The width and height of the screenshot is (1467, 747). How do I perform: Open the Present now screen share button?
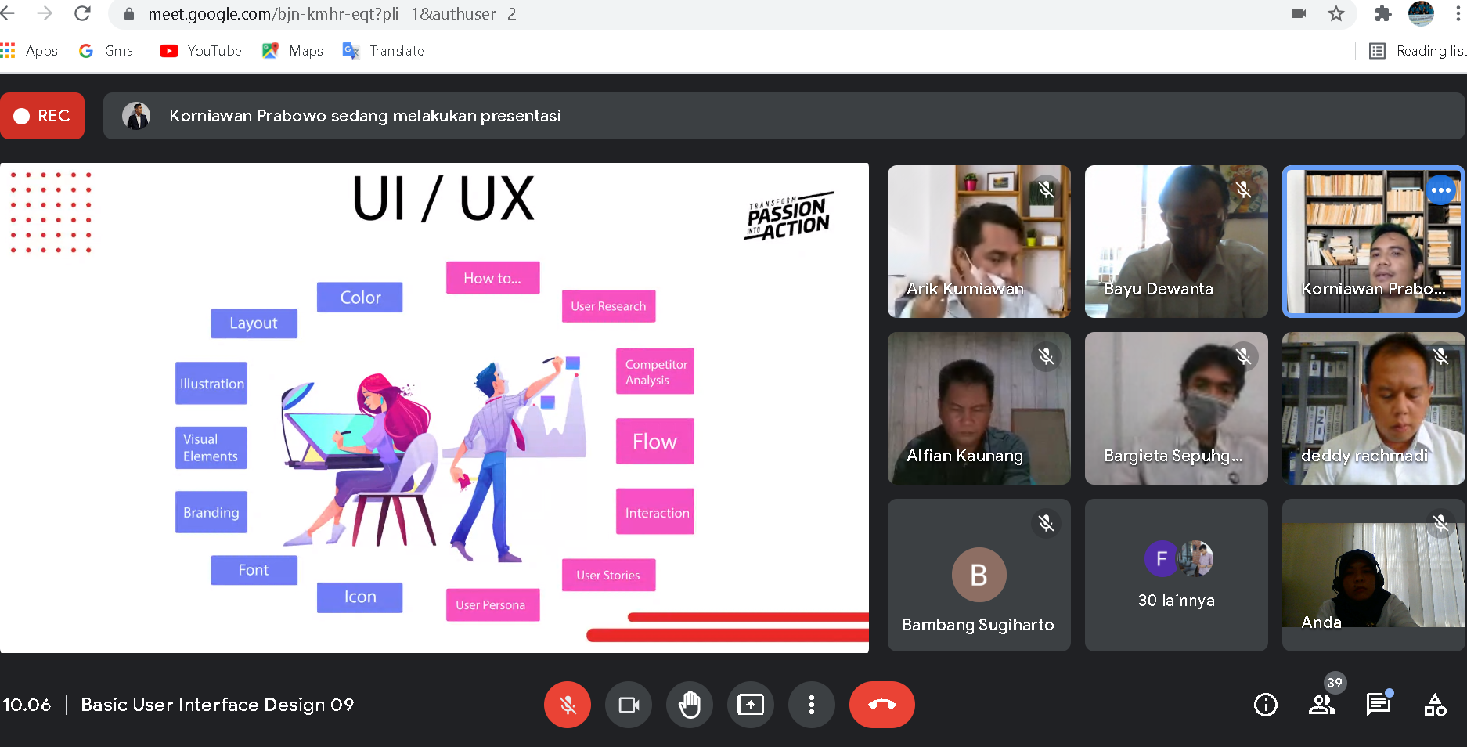pyautogui.click(x=751, y=705)
